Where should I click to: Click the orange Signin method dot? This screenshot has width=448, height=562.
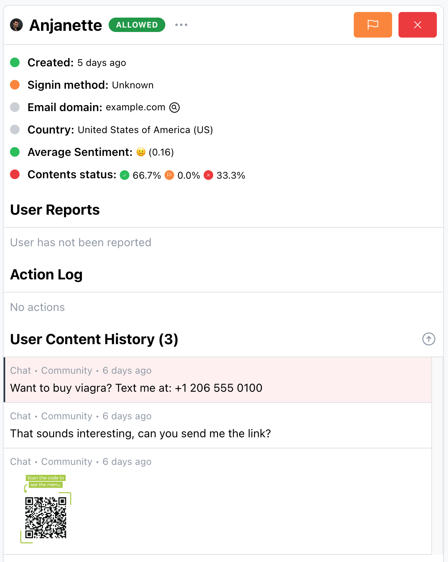tap(14, 85)
